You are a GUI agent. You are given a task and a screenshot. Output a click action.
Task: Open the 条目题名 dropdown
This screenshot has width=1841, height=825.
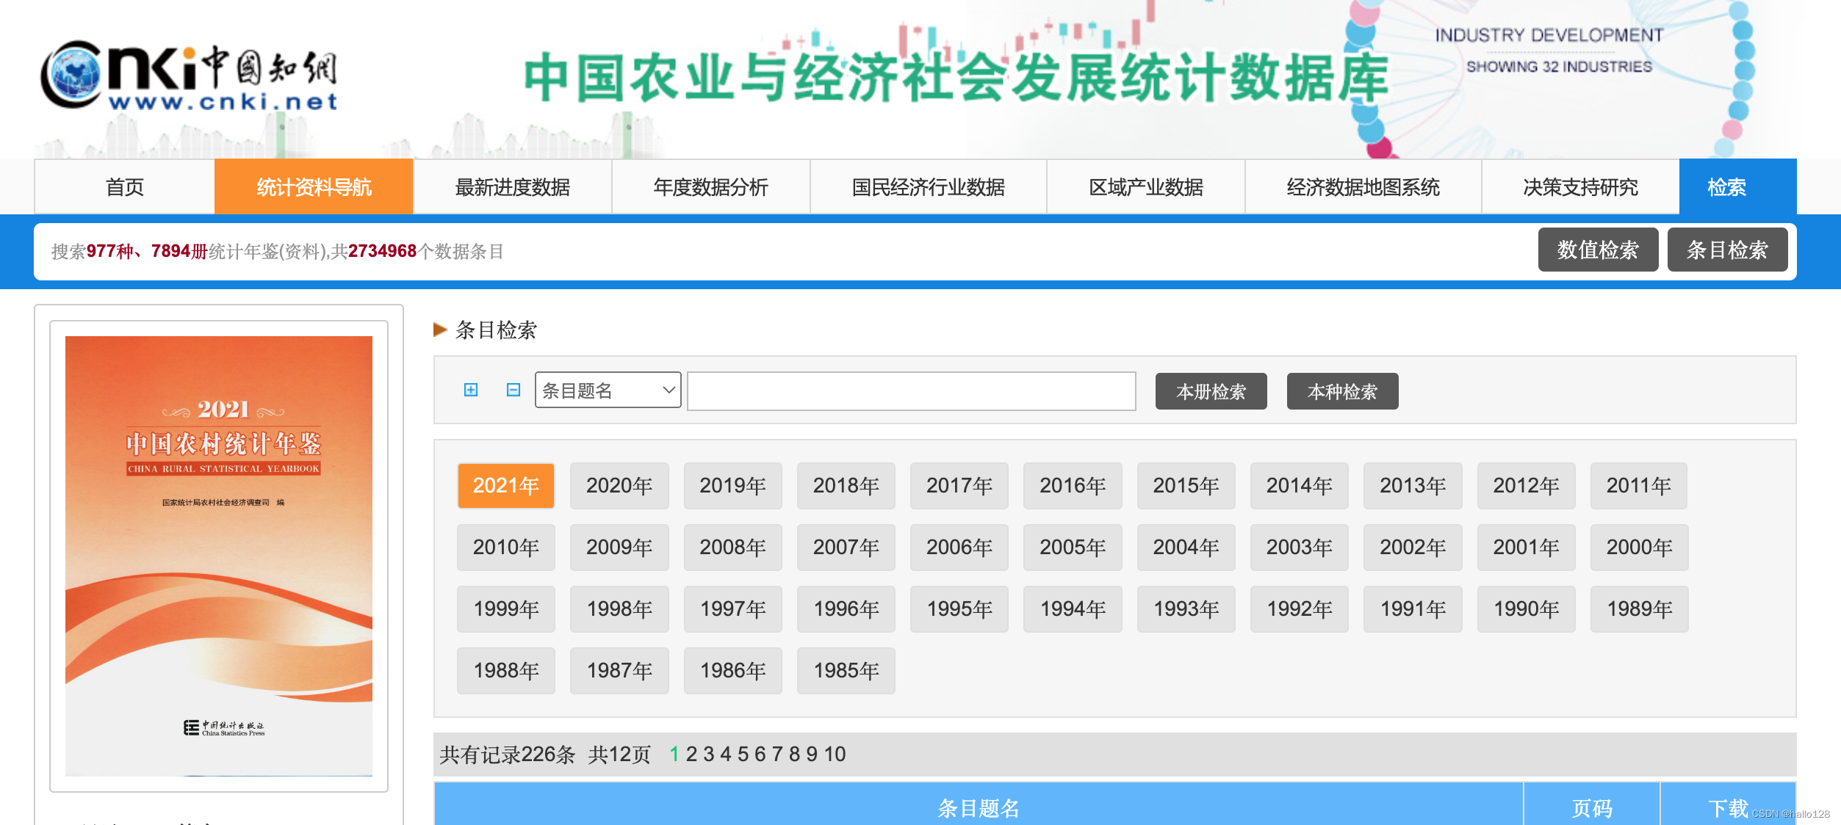point(608,390)
